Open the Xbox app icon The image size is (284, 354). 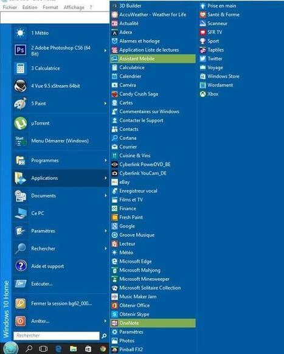coord(203,94)
